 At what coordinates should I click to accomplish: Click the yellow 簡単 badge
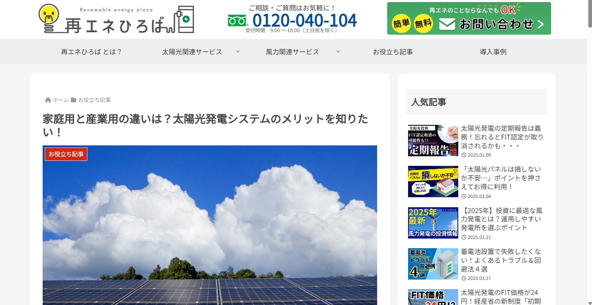tap(402, 24)
